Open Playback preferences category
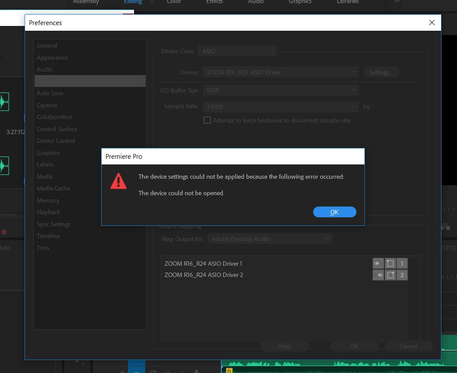Viewport: 457px width, 373px height. tap(48, 212)
